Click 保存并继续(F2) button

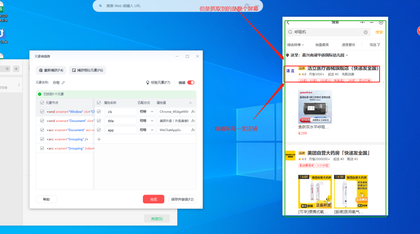pyautogui.click(x=182, y=199)
